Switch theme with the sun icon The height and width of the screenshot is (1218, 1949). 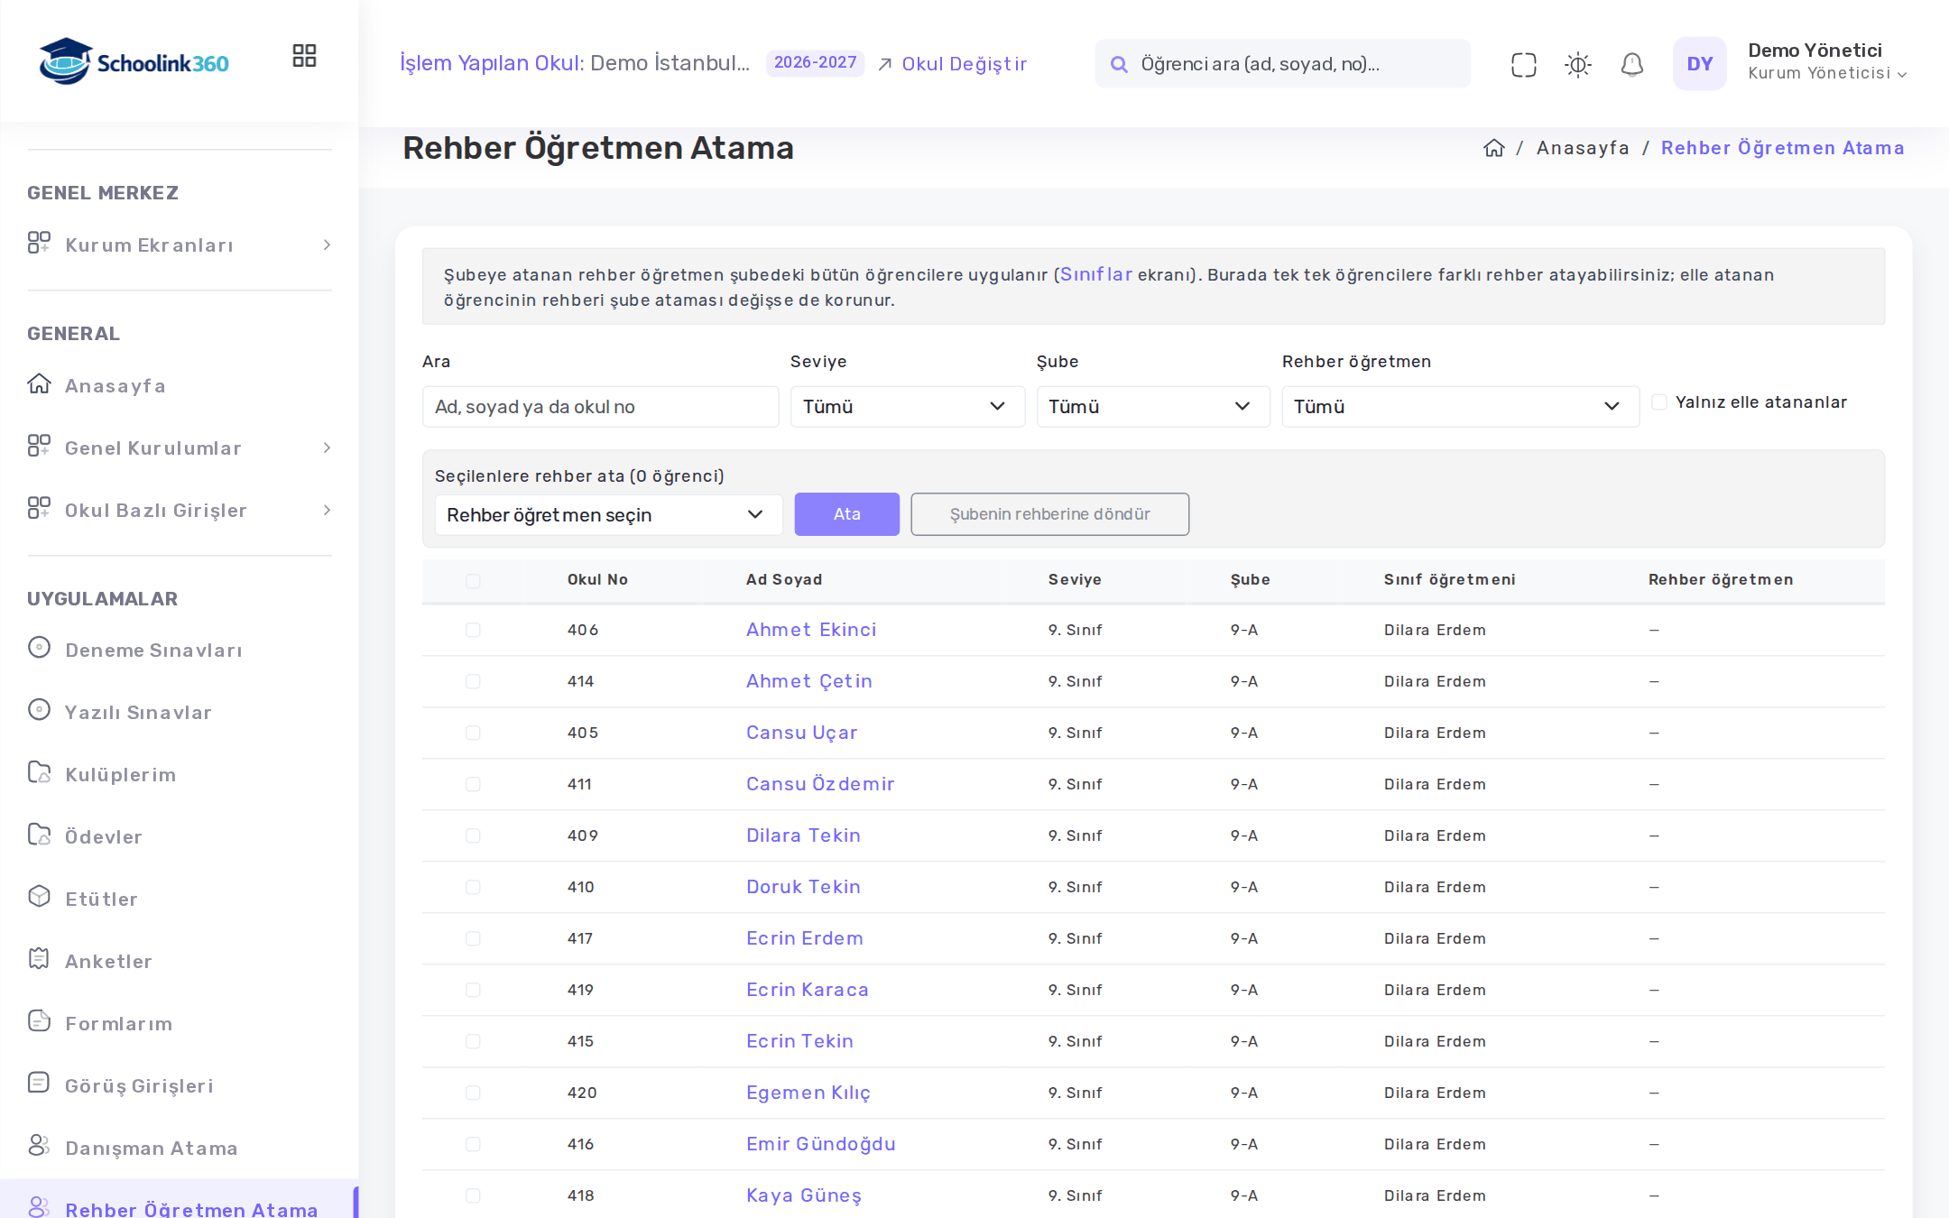pyautogui.click(x=1577, y=64)
